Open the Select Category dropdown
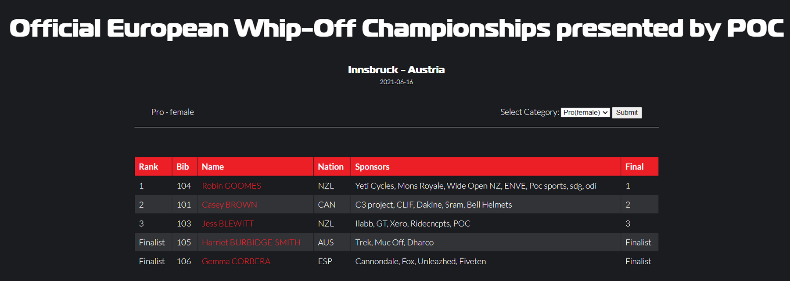 pos(585,112)
